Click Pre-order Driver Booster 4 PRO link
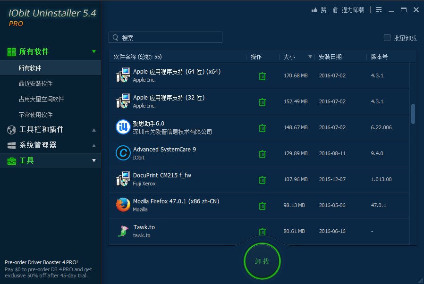 pos(42,262)
